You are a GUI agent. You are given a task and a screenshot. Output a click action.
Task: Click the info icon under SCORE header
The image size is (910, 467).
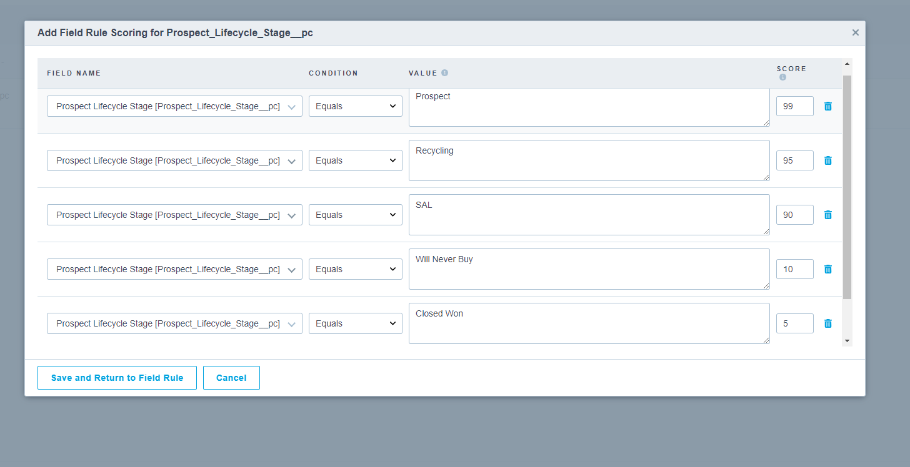pyautogui.click(x=782, y=77)
